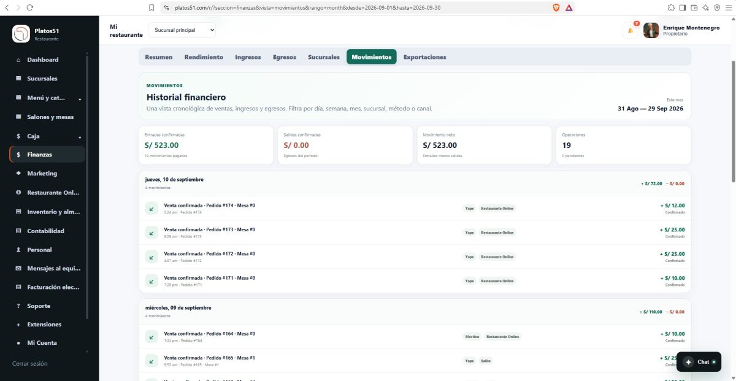Viewport: 736px width, 381px height.
Task: Click the Restaurante Online tag on Pedido #173
Action: 497,233
